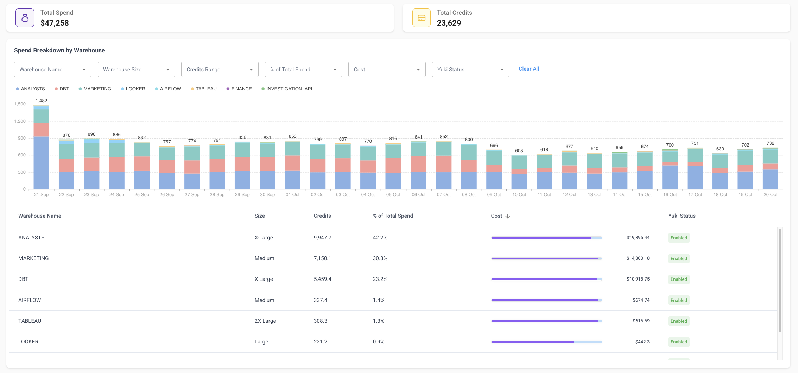Click the TABLEAU cost progress bar

point(546,321)
